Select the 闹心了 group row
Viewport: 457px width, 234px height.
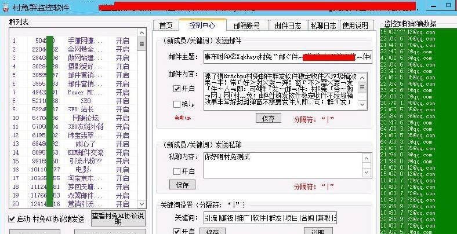coord(74,144)
